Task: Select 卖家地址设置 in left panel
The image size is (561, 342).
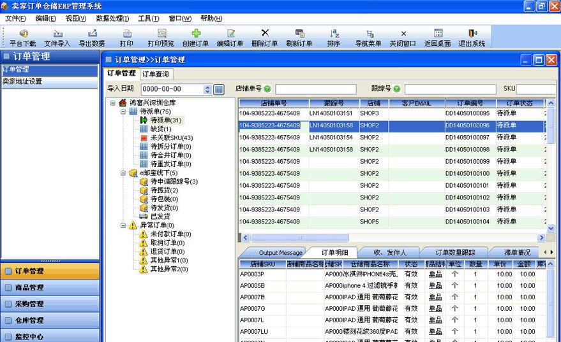Action: 50,82
